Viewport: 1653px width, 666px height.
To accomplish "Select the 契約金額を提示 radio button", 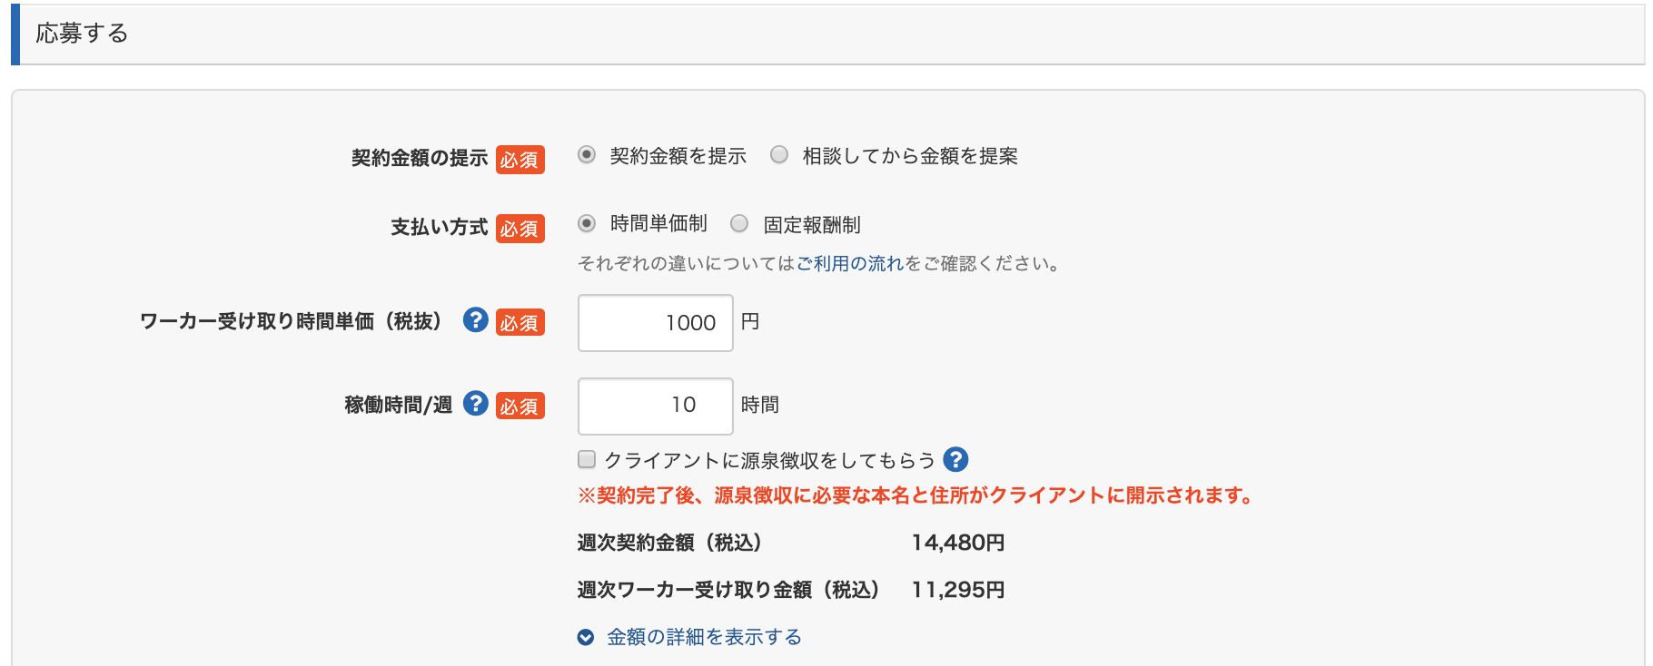I will click(587, 155).
